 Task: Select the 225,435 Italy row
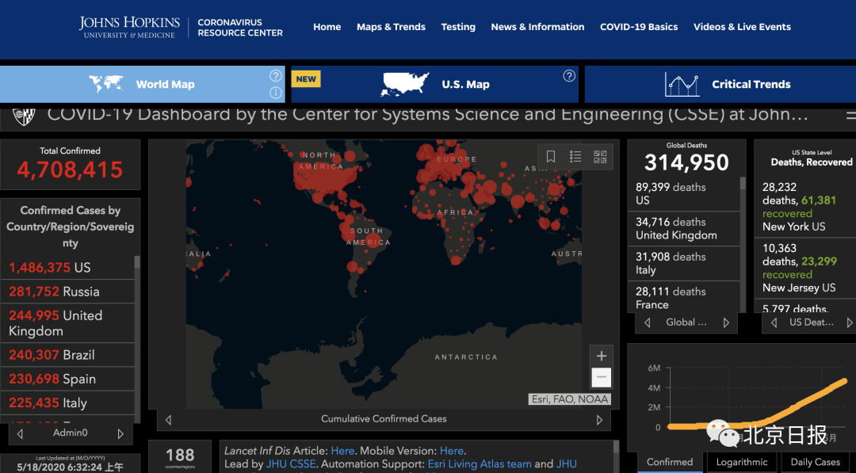(x=67, y=402)
